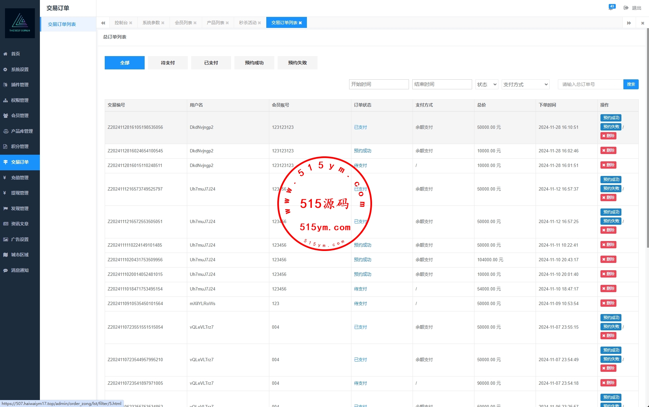Open 充值管理 in the sidebar menu
Image resolution: width=649 pixels, height=407 pixels.
[20, 178]
